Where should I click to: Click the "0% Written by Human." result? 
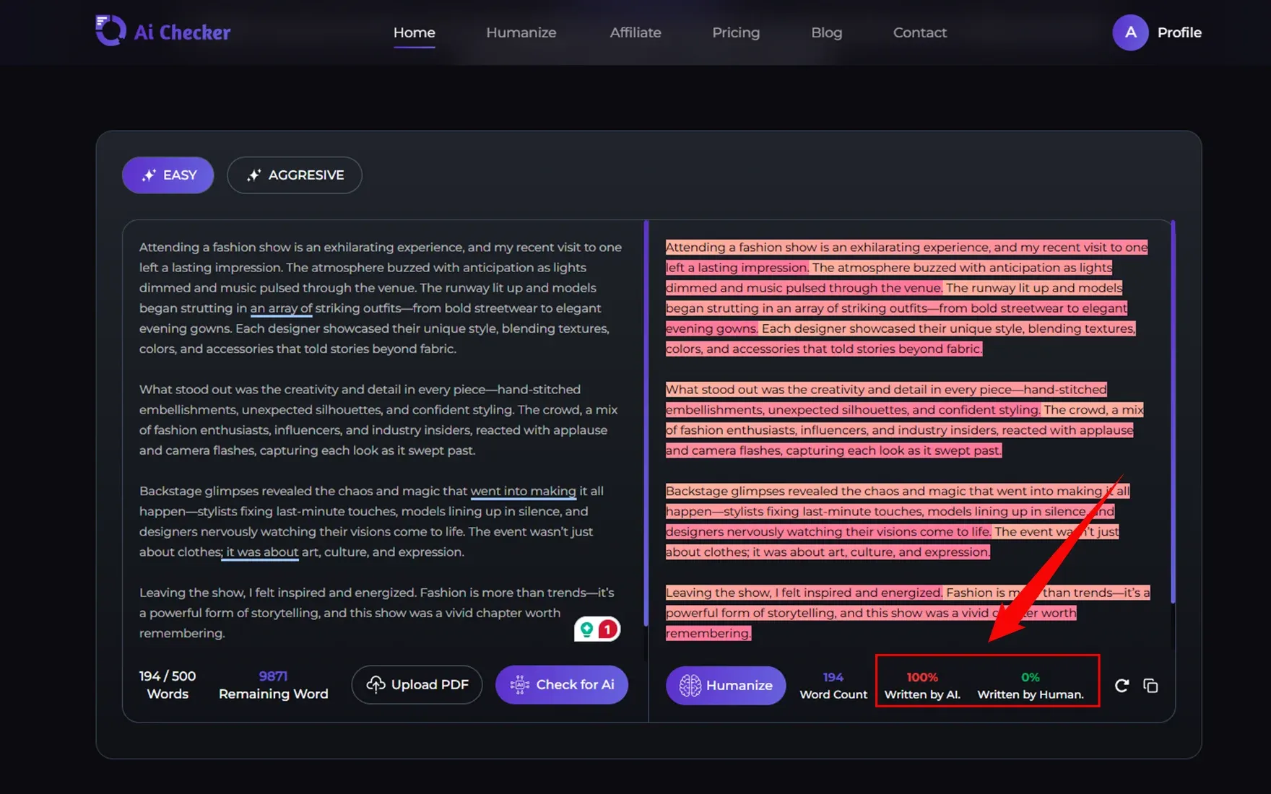click(x=1031, y=686)
